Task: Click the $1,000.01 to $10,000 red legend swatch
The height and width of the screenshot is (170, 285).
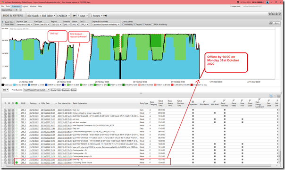Action: pos(172,85)
